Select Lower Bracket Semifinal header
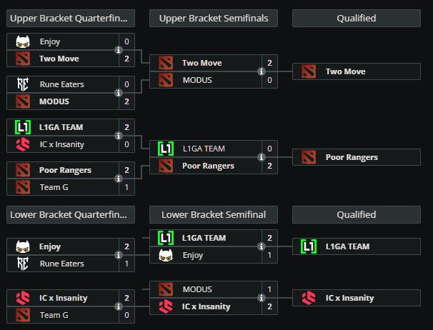This screenshot has width=433, height=330. pos(214,214)
